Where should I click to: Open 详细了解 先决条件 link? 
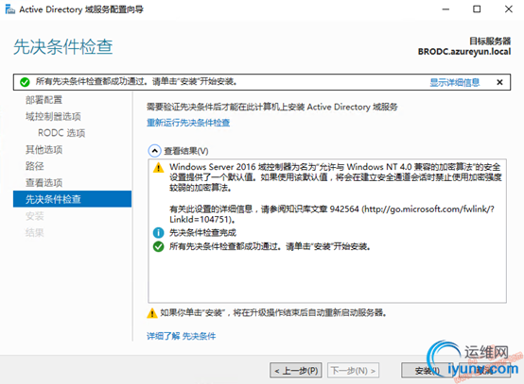point(181,336)
